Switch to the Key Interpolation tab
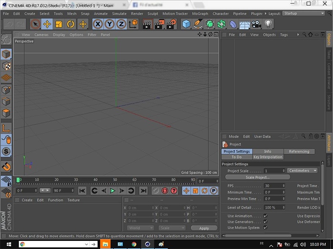Viewport: 333px width, 249px height. point(268,157)
